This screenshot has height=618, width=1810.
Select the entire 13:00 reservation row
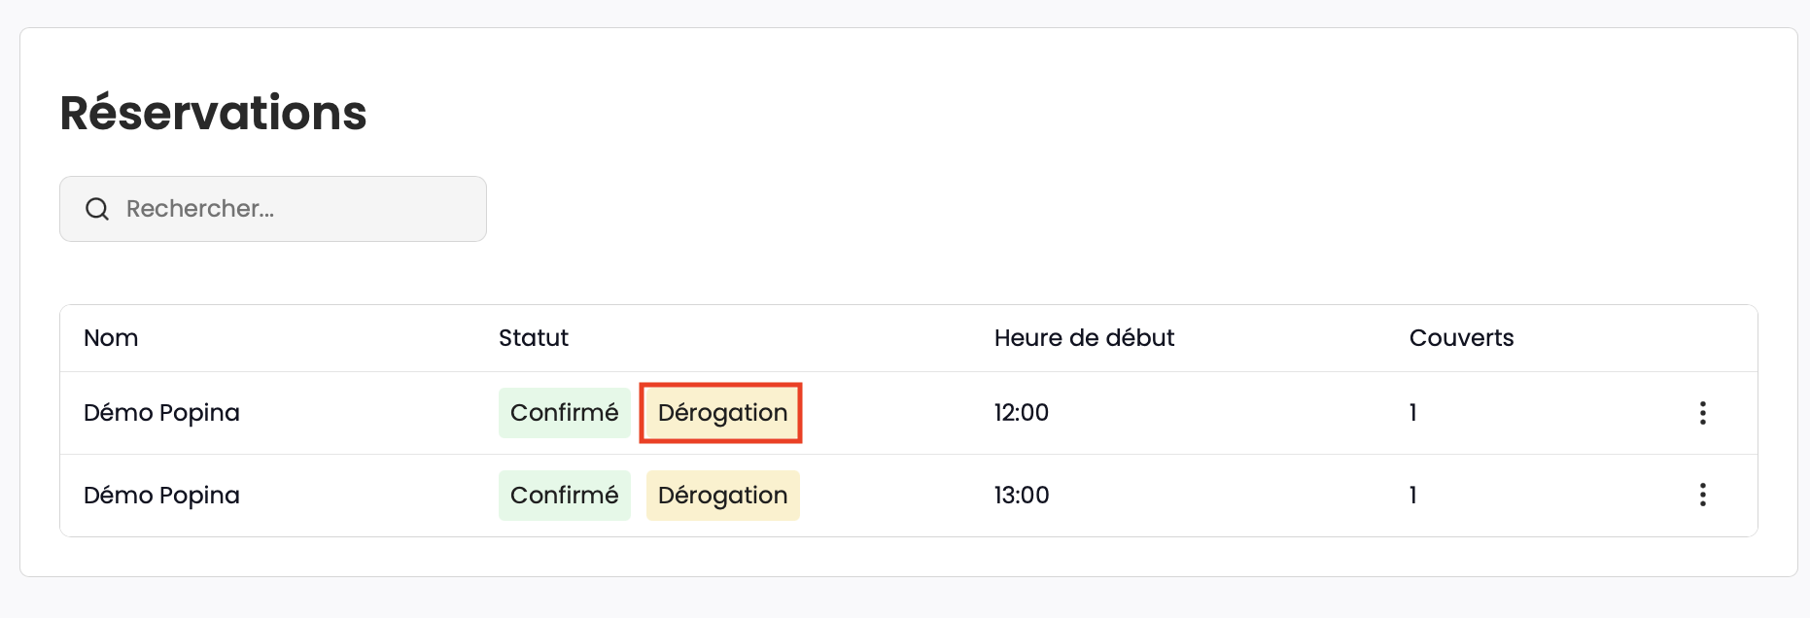click(909, 496)
